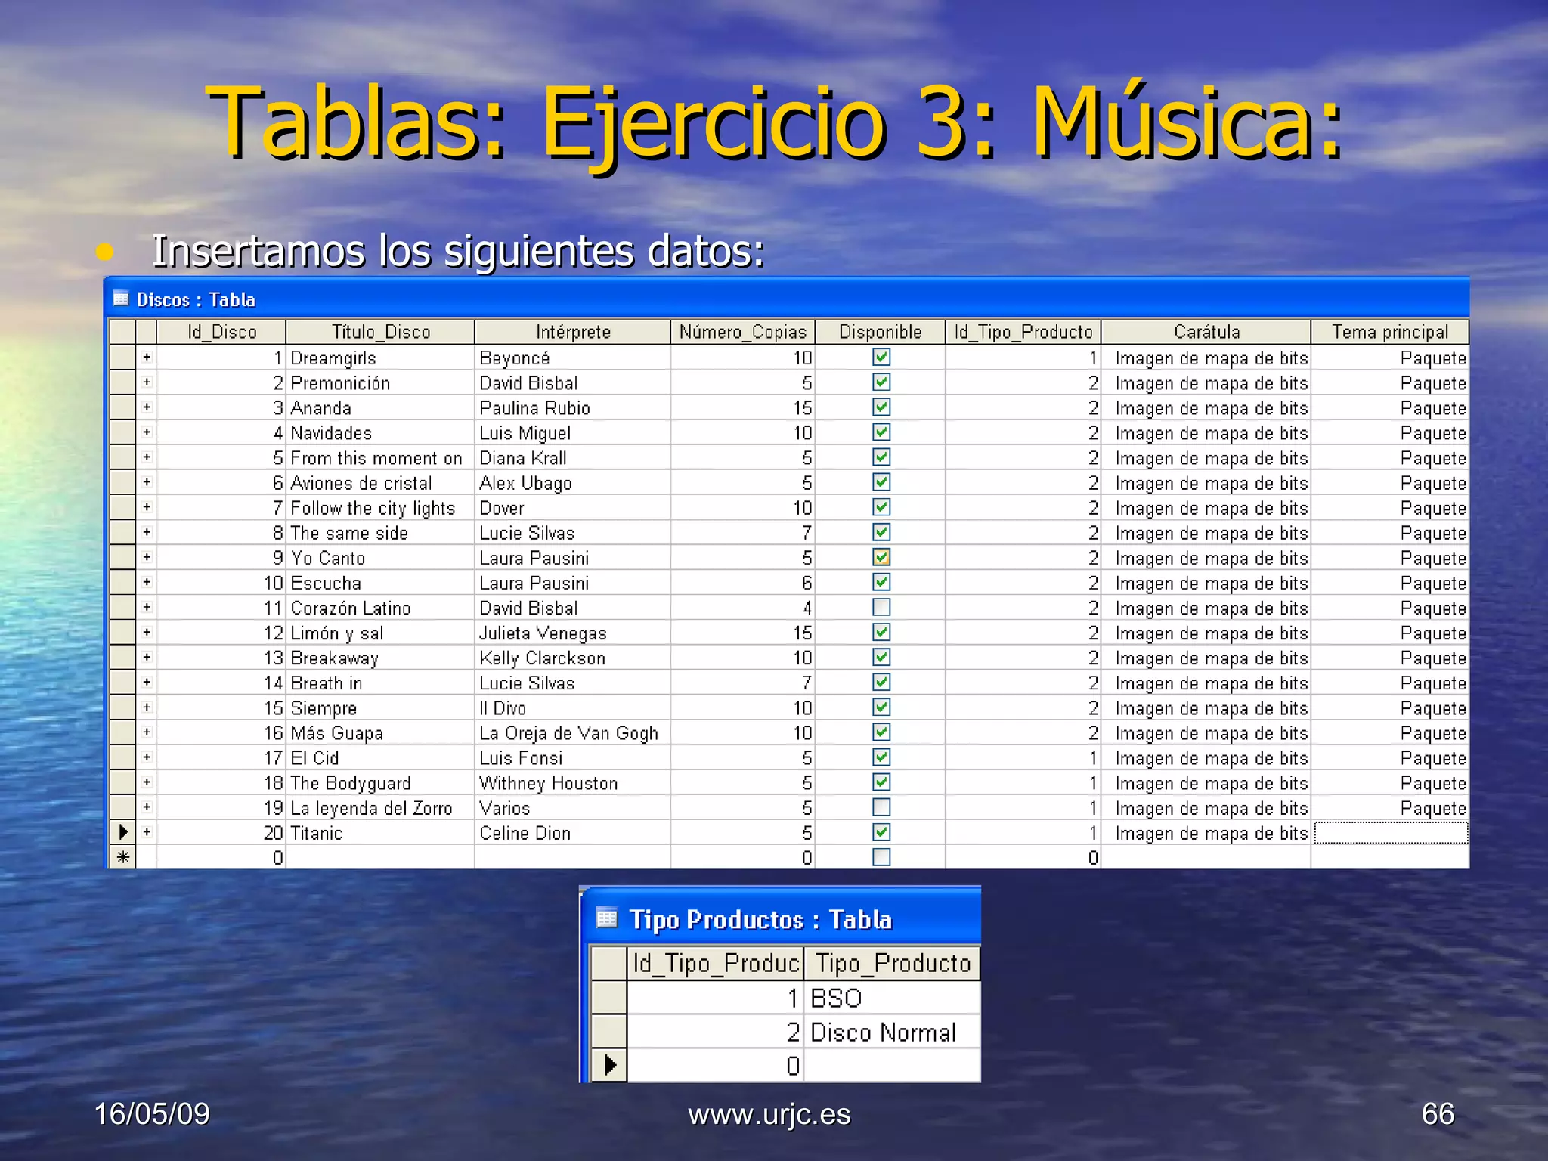Toggle the Disponible checkbox for Yo Canto

[881, 557]
